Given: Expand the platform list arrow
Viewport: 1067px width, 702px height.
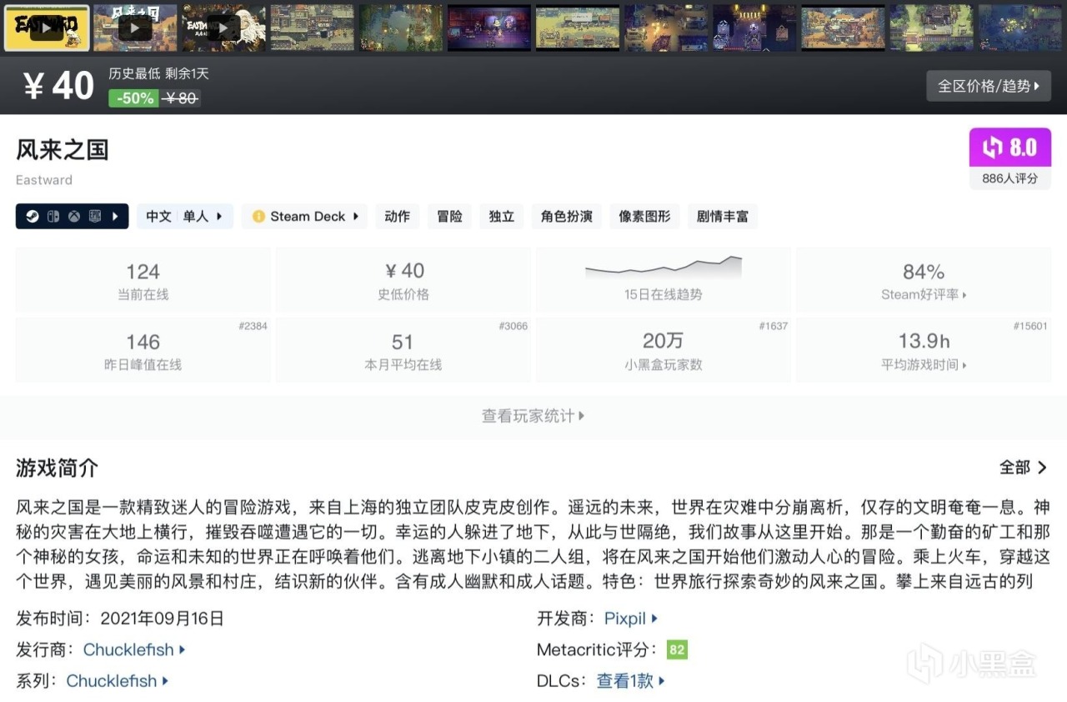Looking at the screenshot, I should coord(115,217).
